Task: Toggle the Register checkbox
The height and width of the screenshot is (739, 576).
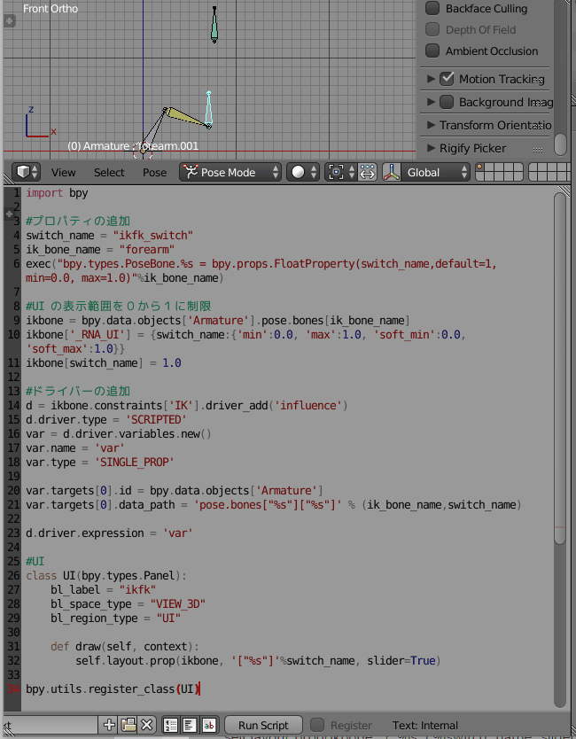Action: 317,725
